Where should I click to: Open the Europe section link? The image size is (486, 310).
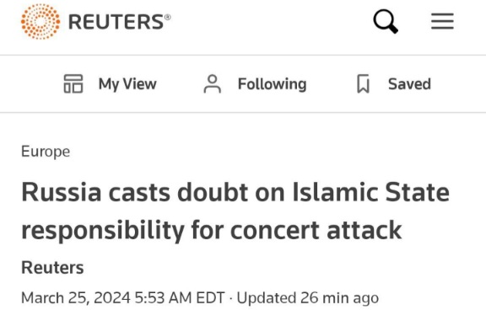pos(46,152)
